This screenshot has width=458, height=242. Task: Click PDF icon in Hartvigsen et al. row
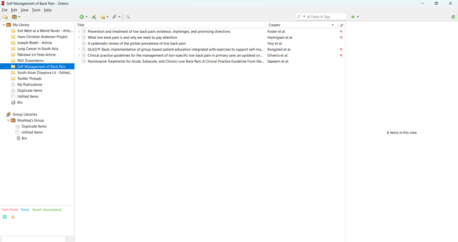(x=341, y=37)
